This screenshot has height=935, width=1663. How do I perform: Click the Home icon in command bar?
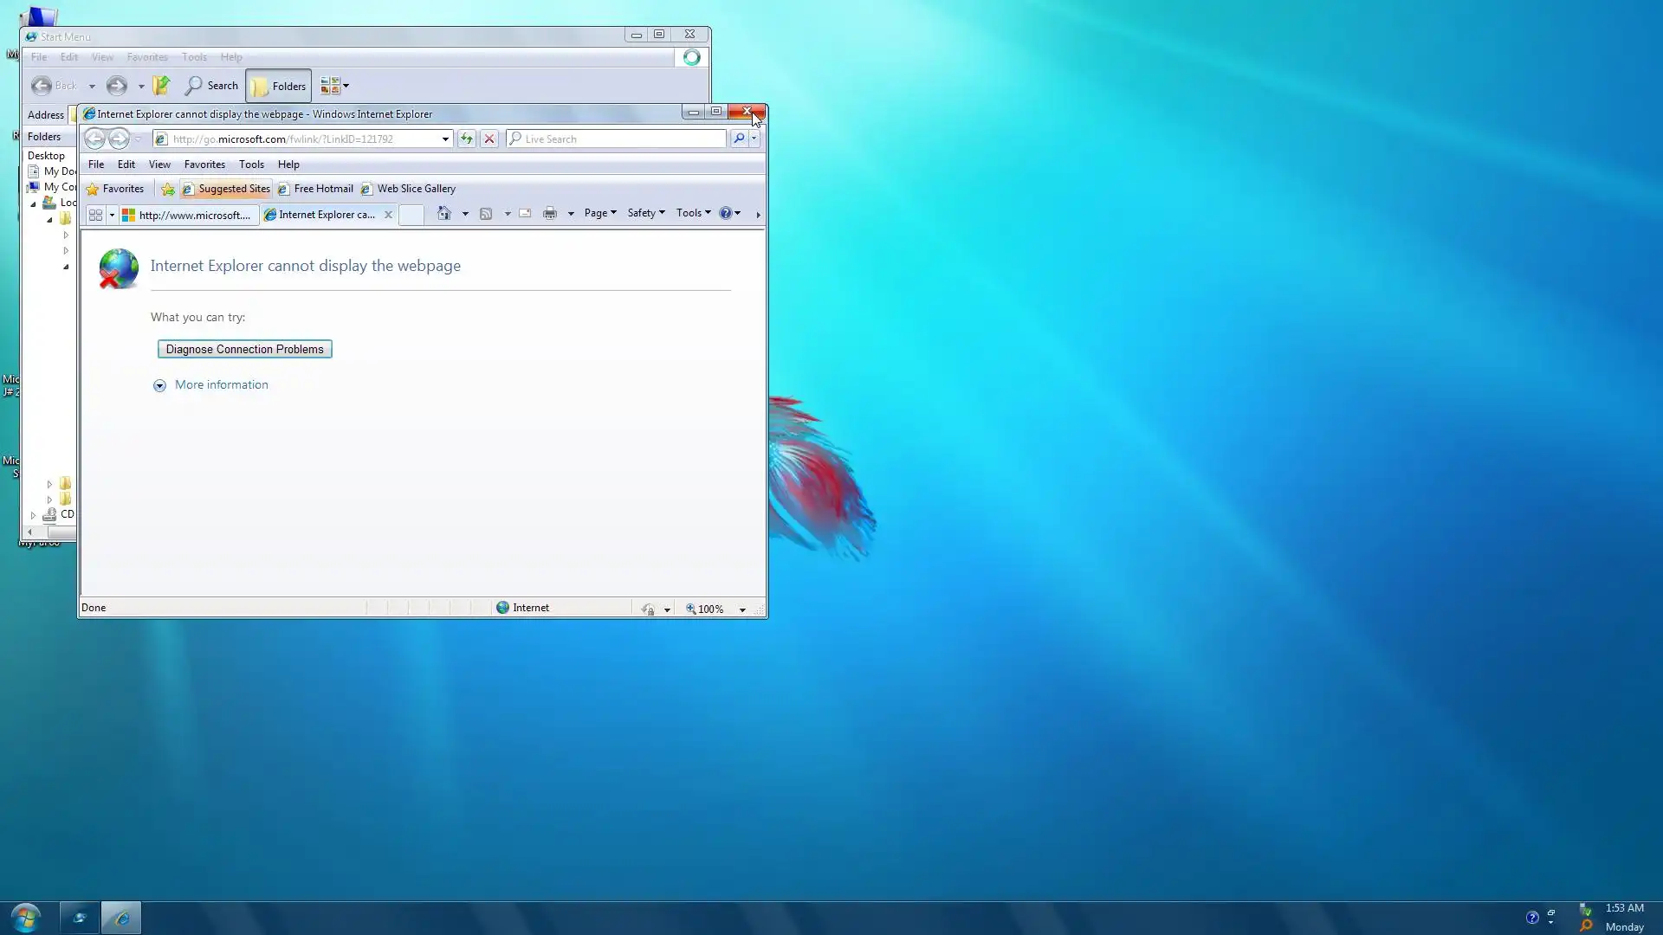[x=444, y=213]
